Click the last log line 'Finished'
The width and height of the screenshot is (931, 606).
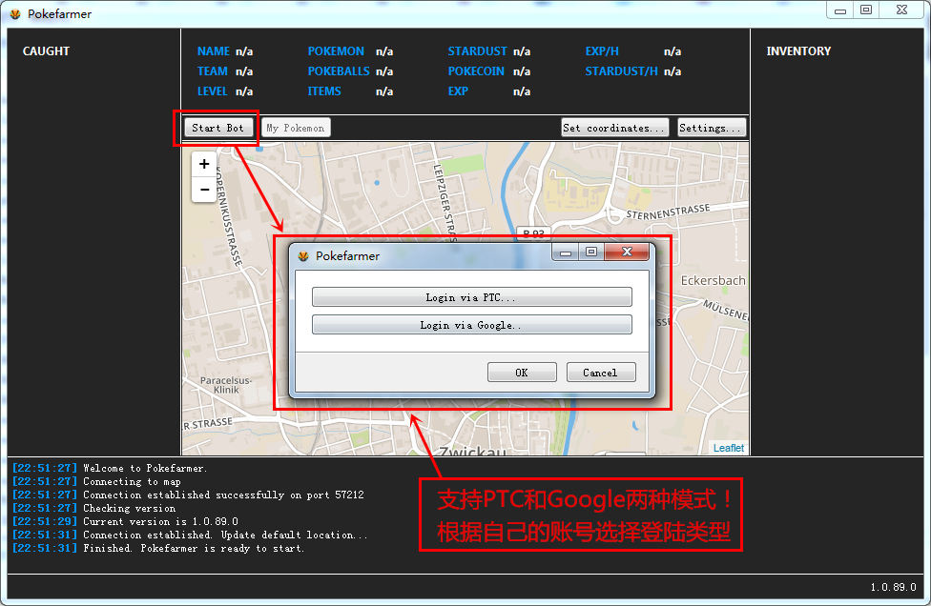(194, 549)
